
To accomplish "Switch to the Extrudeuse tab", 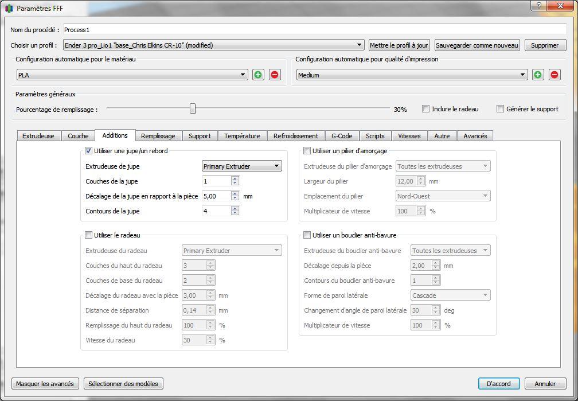I will tap(38, 136).
